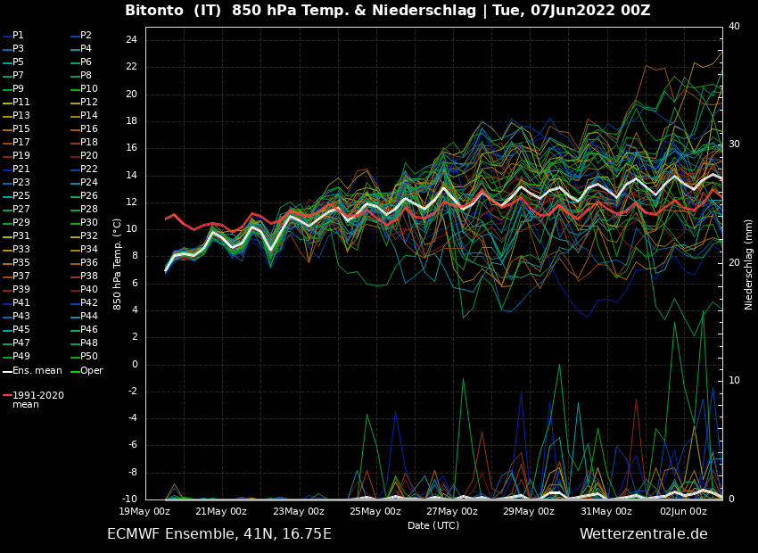Click the Oper legend entry

87,371
